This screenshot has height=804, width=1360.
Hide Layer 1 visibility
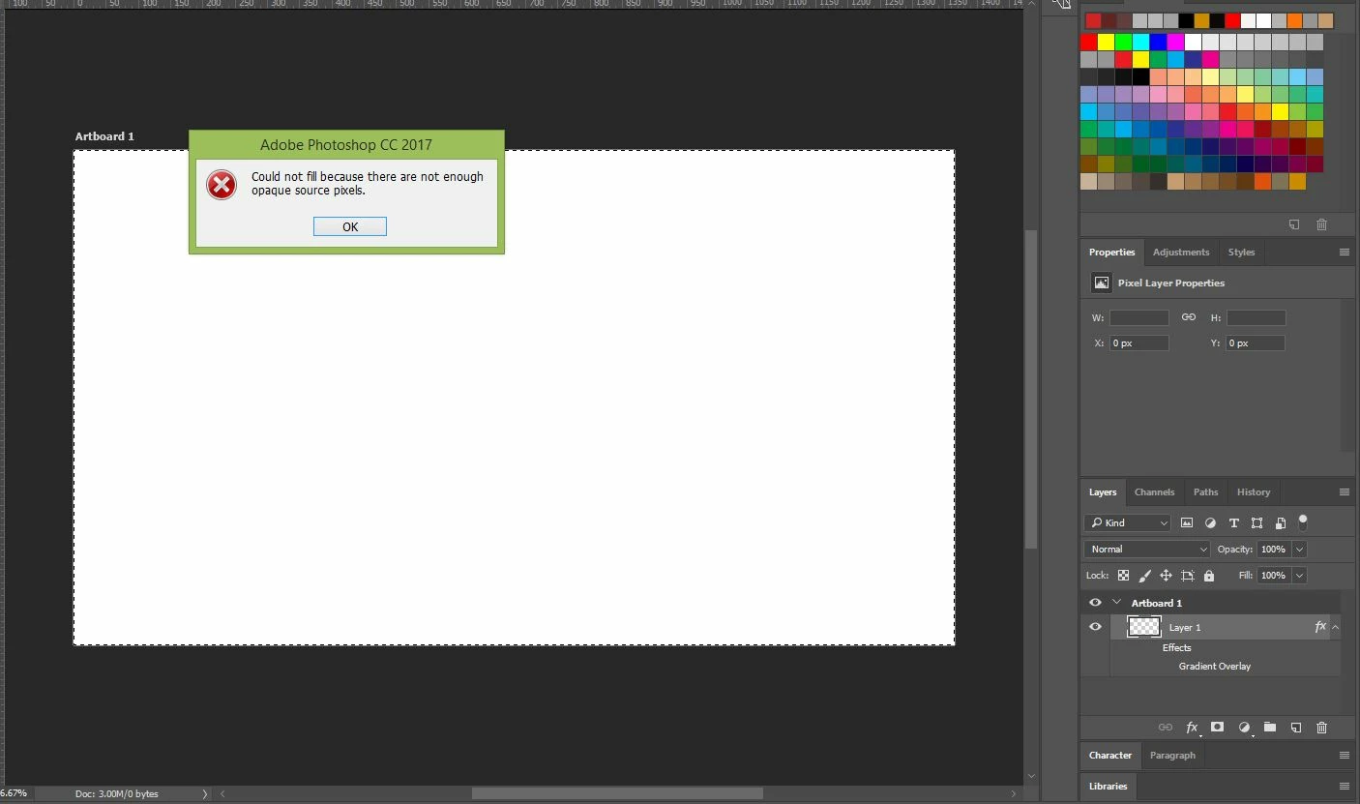coord(1095,627)
